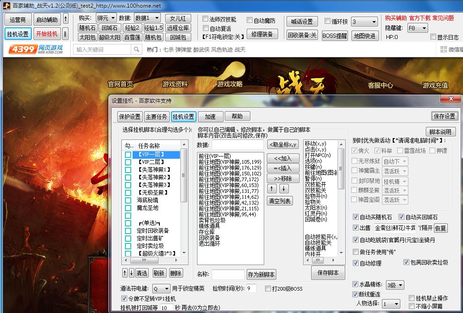Switch to the 主要任务 tab
This screenshot has height=313, width=463.
(x=157, y=117)
